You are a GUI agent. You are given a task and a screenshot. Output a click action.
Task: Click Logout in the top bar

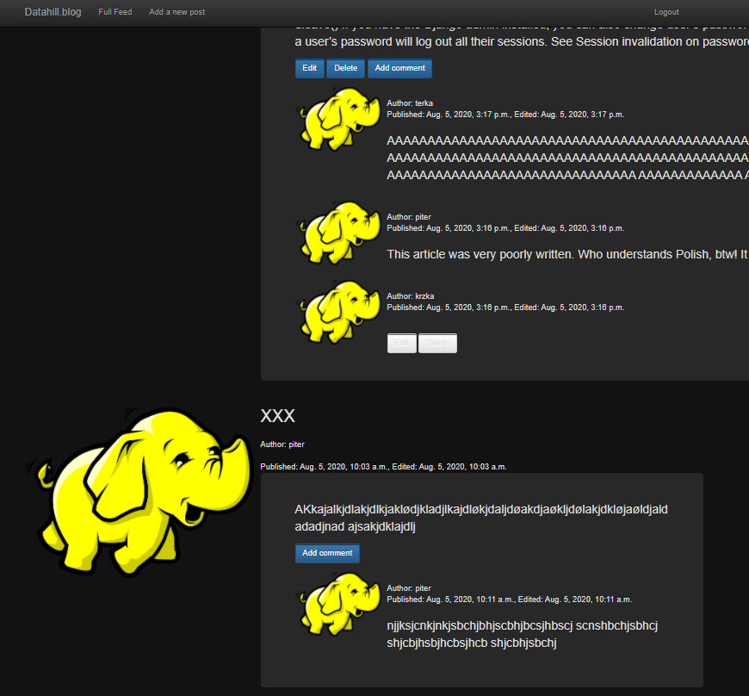666,12
